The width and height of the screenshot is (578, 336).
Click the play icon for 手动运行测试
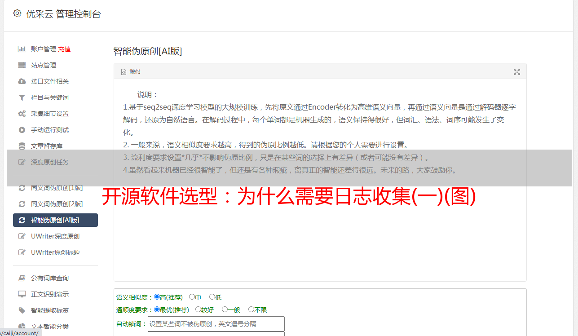click(x=22, y=130)
